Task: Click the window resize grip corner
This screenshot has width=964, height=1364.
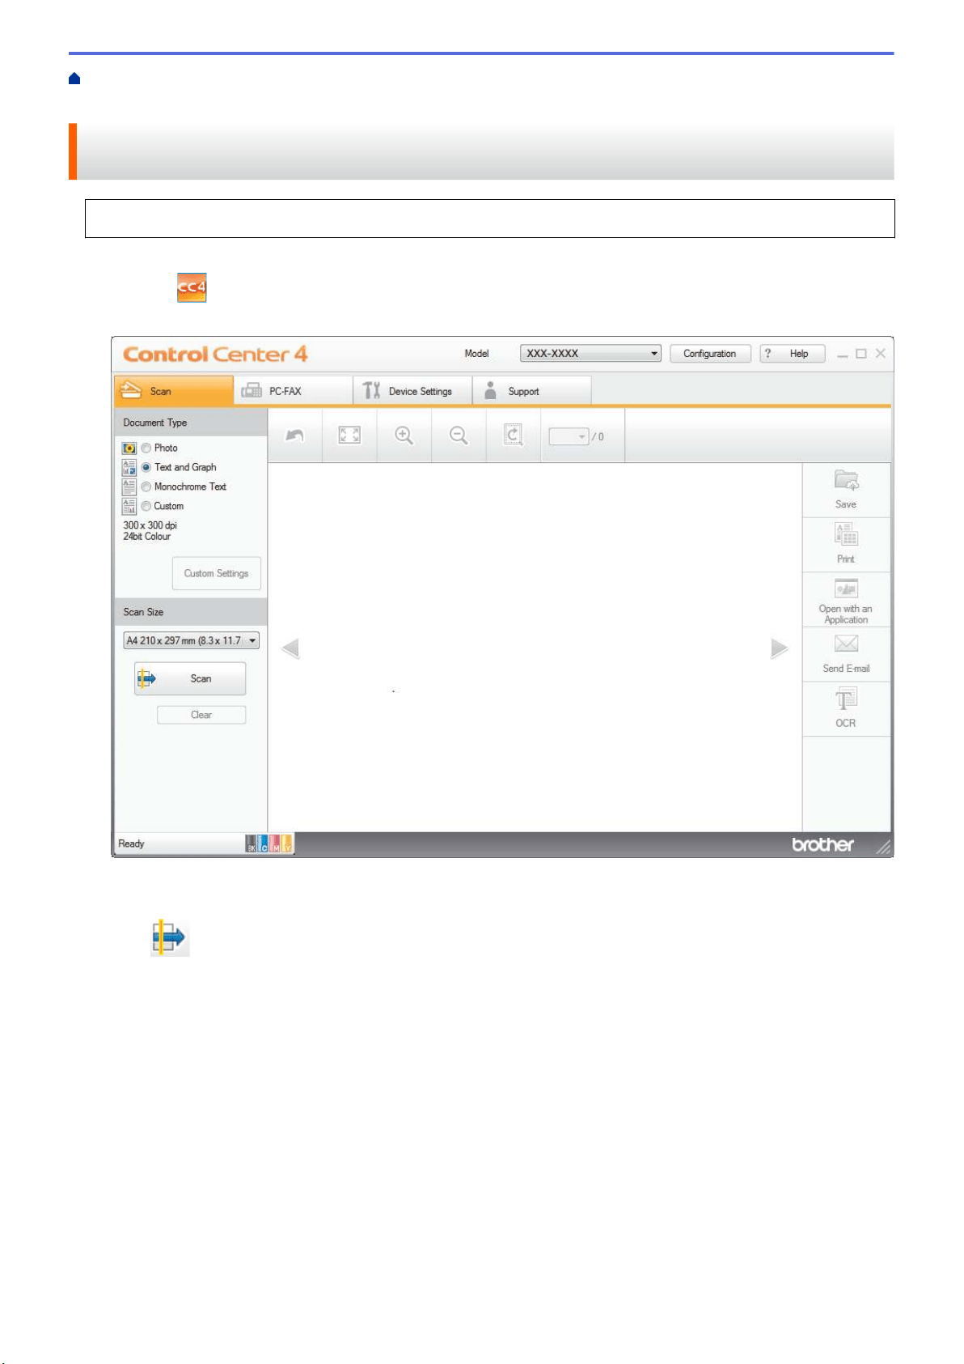Action: 885,847
